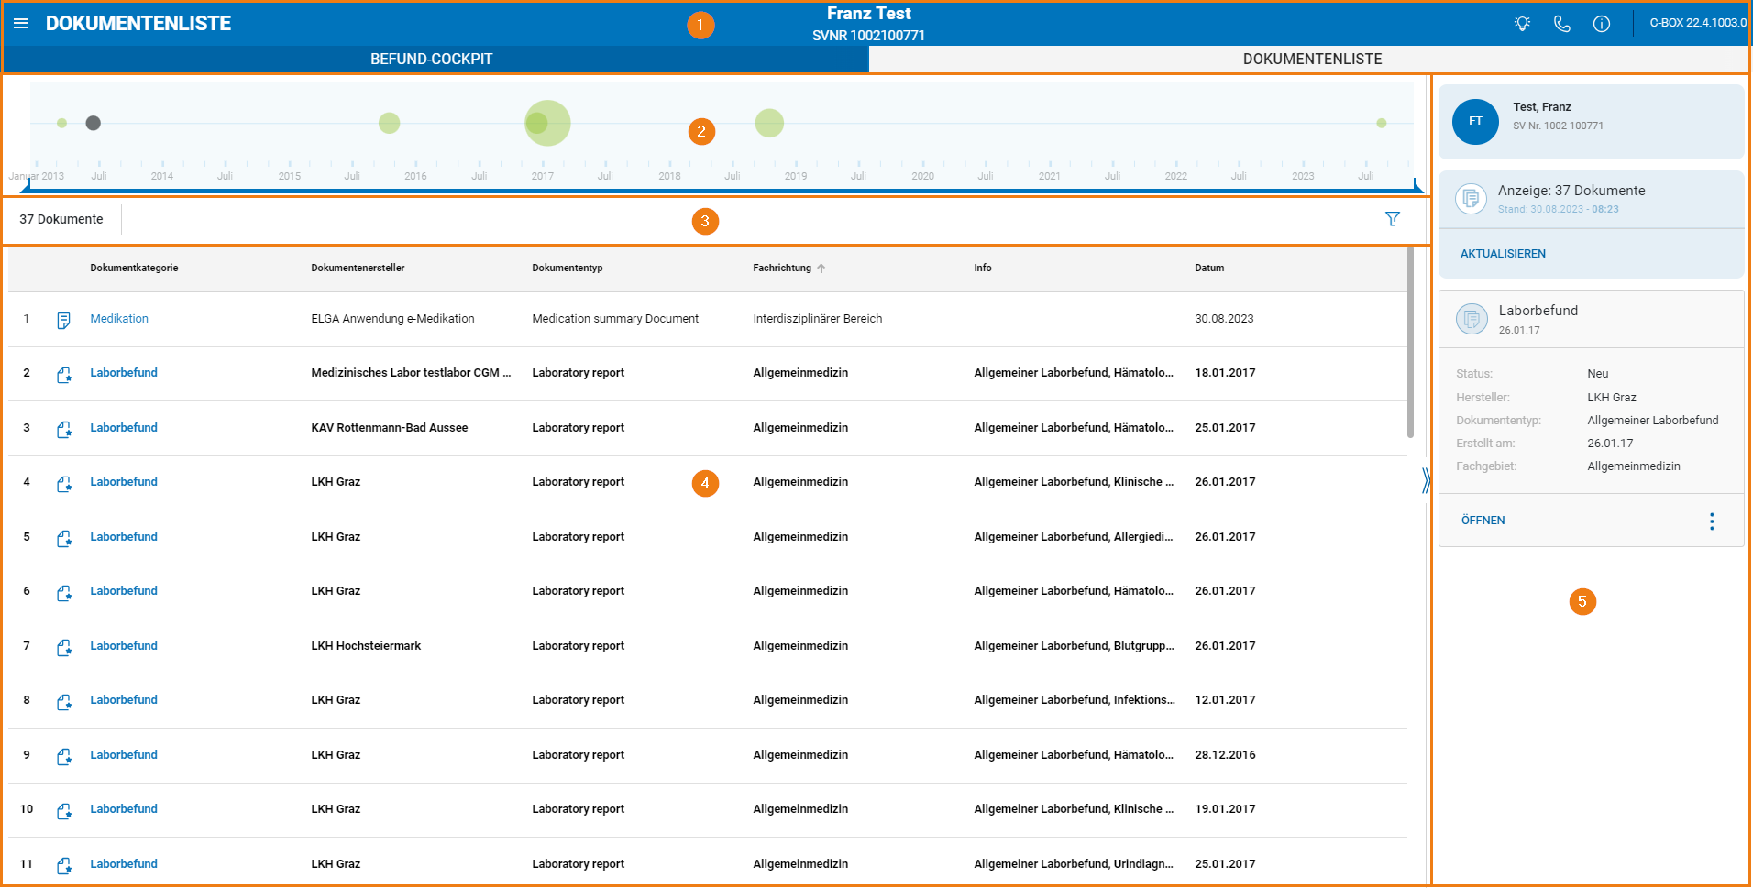The width and height of the screenshot is (1753, 888).
Task: Open the hamburger navigation menu
Action: (x=21, y=23)
